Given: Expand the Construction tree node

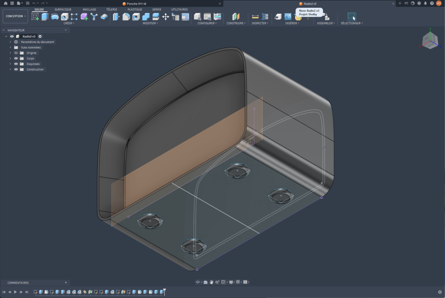Looking at the screenshot, I should 10,69.
